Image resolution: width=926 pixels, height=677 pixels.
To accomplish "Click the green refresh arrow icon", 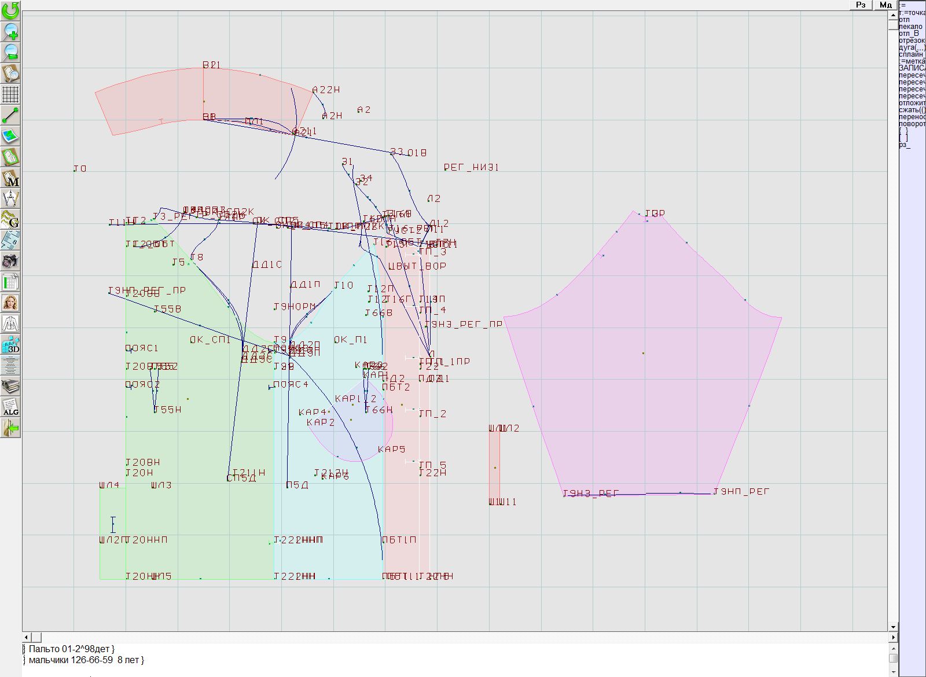I will tap(10, 10).
